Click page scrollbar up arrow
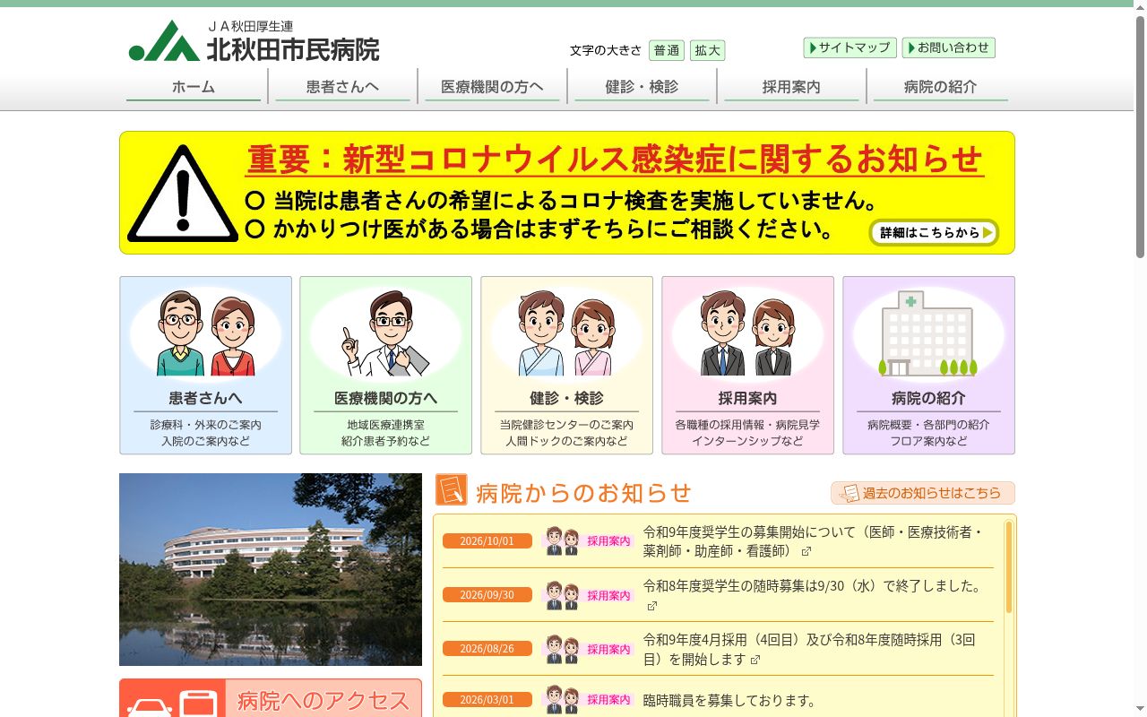 tap(1140, 6)
